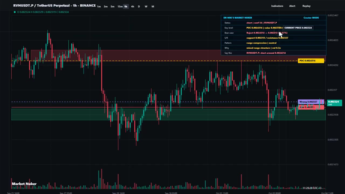345x194 pixels.
Task: Choose the monthly M timeframe
Action: coord(153,6)
